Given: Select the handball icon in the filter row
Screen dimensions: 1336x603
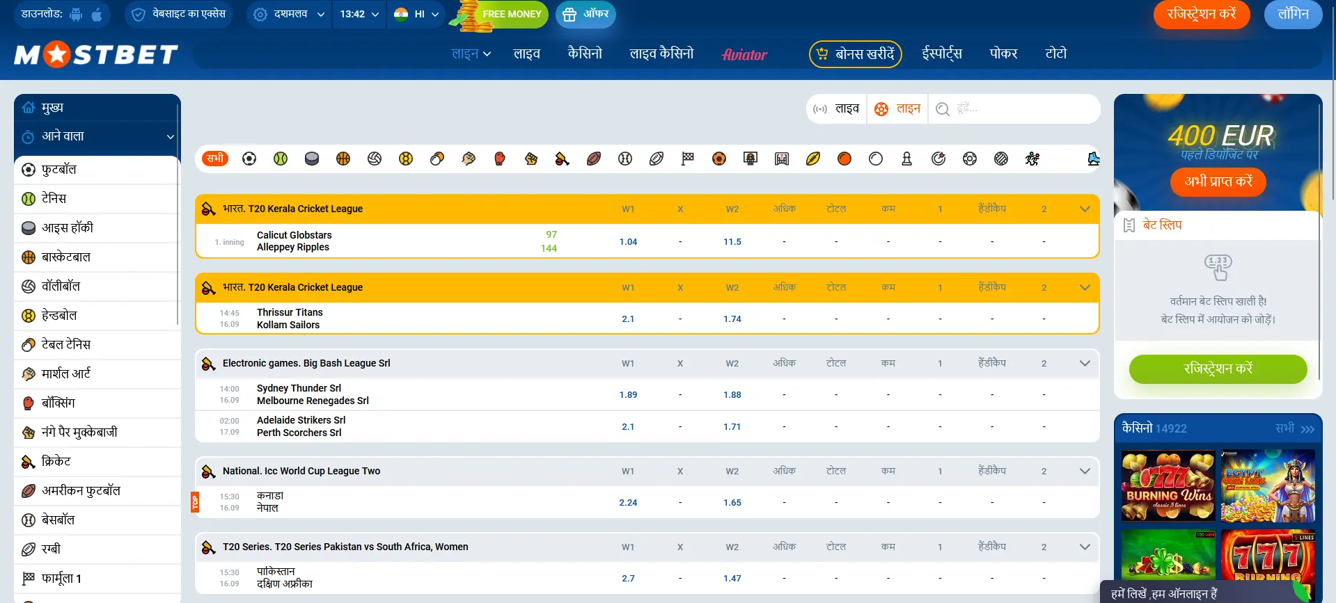Looking at the screenshot, I should (406, 159).
